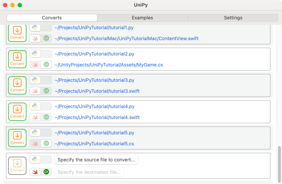Toggle the Swift/C# switch for MyGame.cs
The image size is (282, 184).
(x=40, y=64)
